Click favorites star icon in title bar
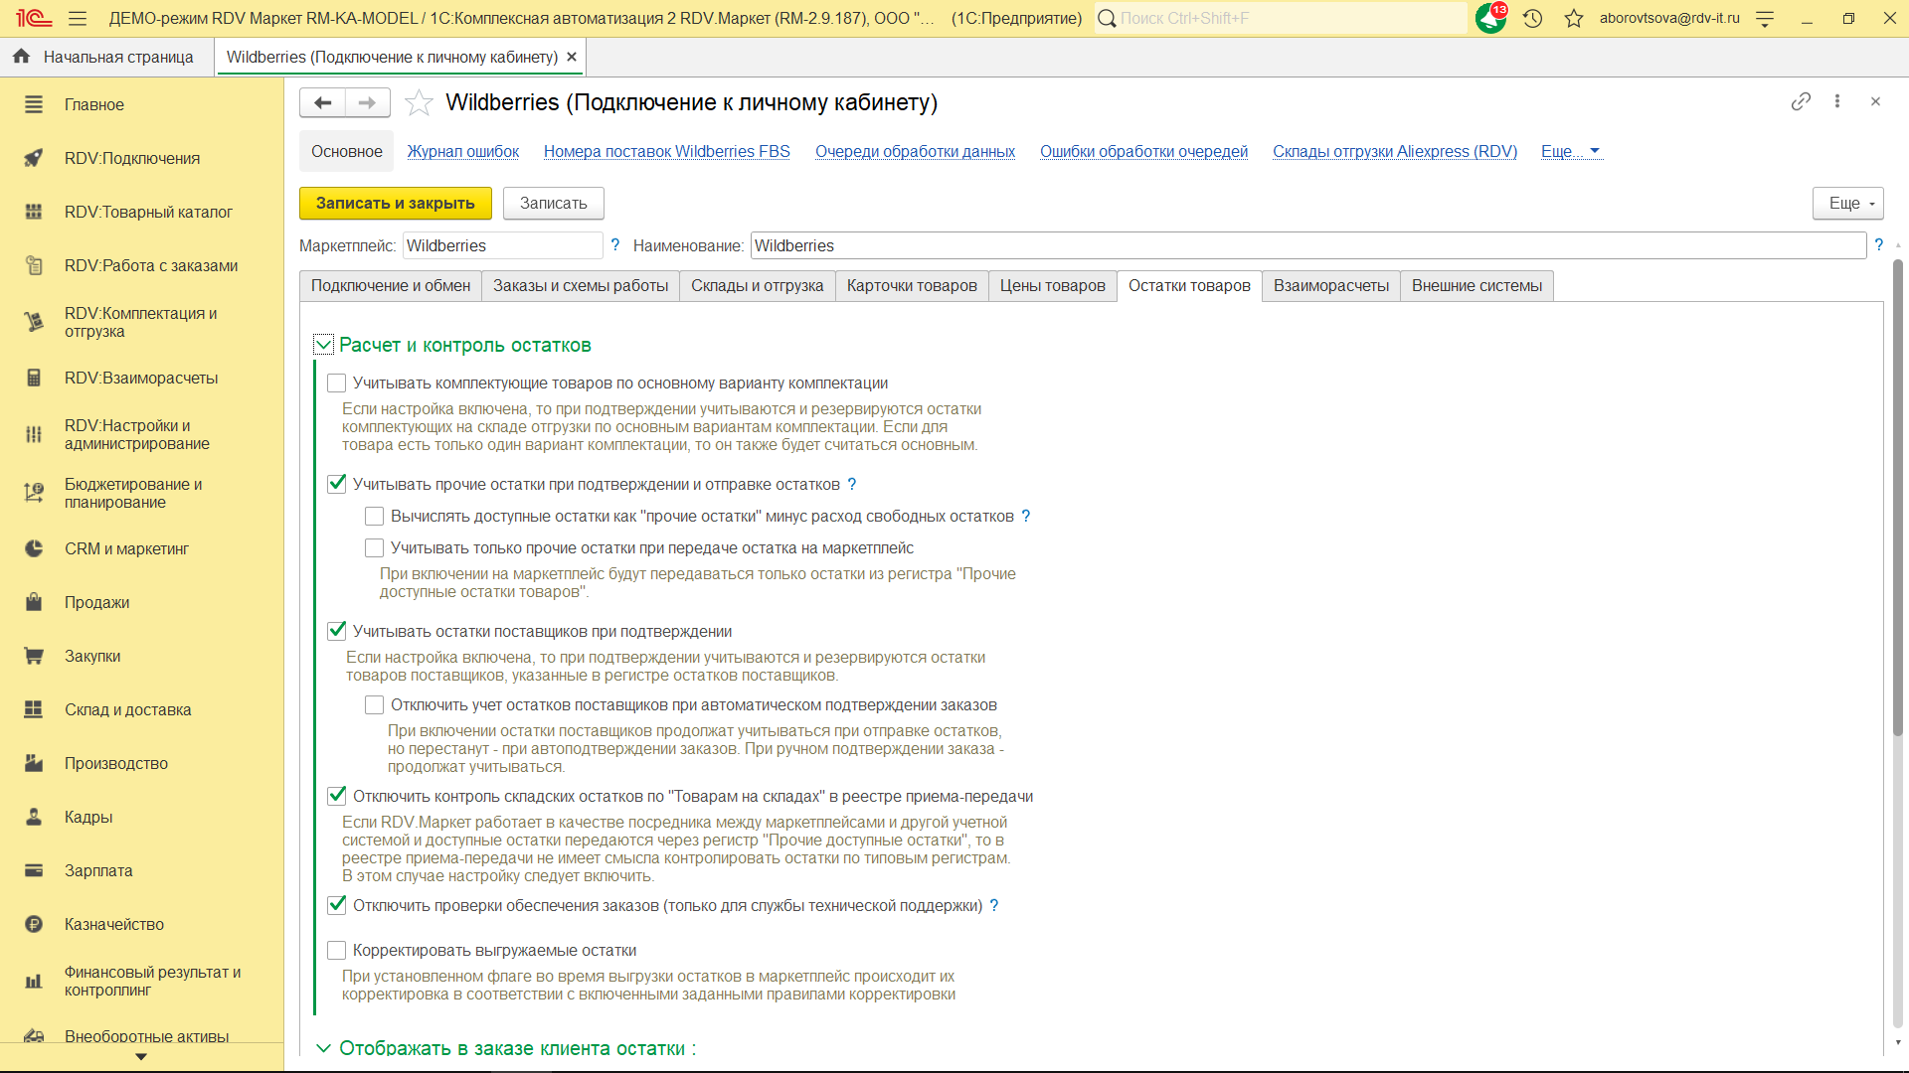 pos(1573,18)
